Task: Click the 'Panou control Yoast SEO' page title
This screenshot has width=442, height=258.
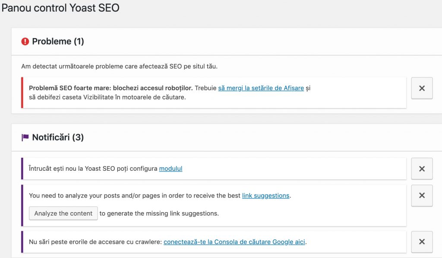Action: point(60,8)
